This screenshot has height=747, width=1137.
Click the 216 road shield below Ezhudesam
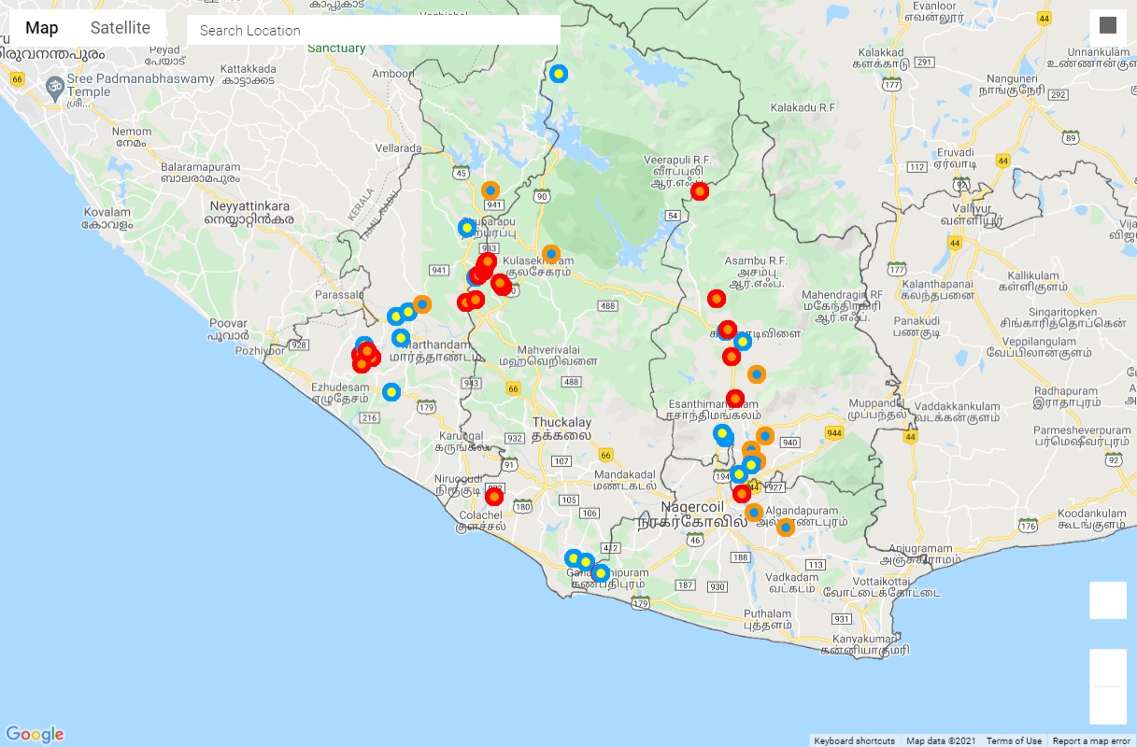[x=368, y=417]
